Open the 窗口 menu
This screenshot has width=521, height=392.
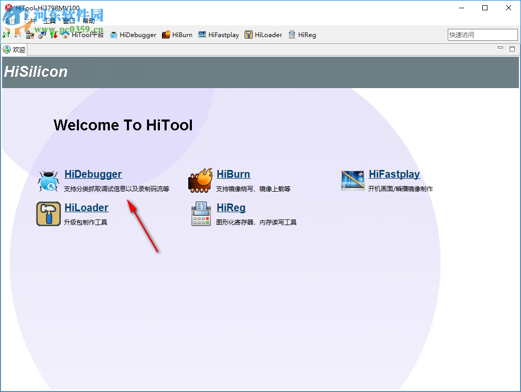[x=69, y=21]
